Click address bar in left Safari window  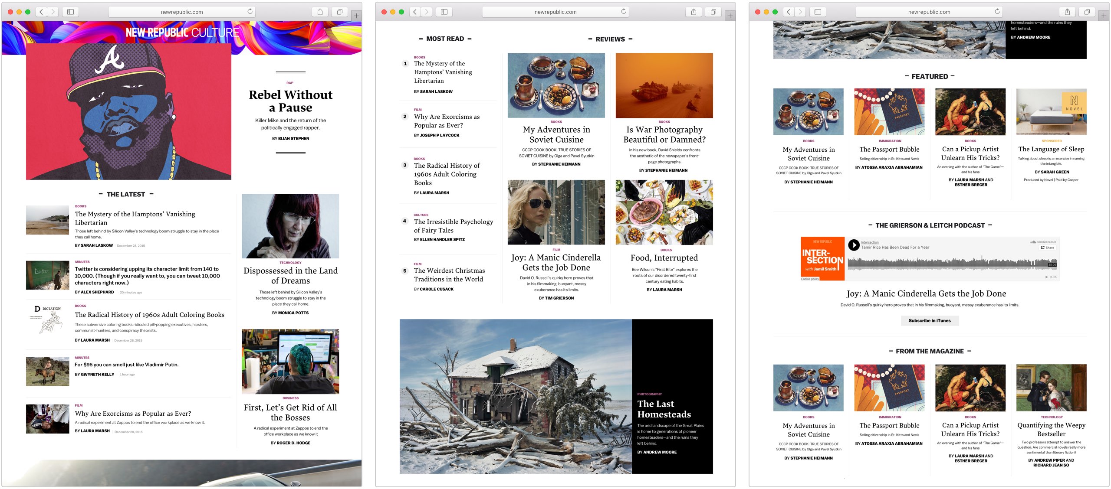[x=182, y=12]
